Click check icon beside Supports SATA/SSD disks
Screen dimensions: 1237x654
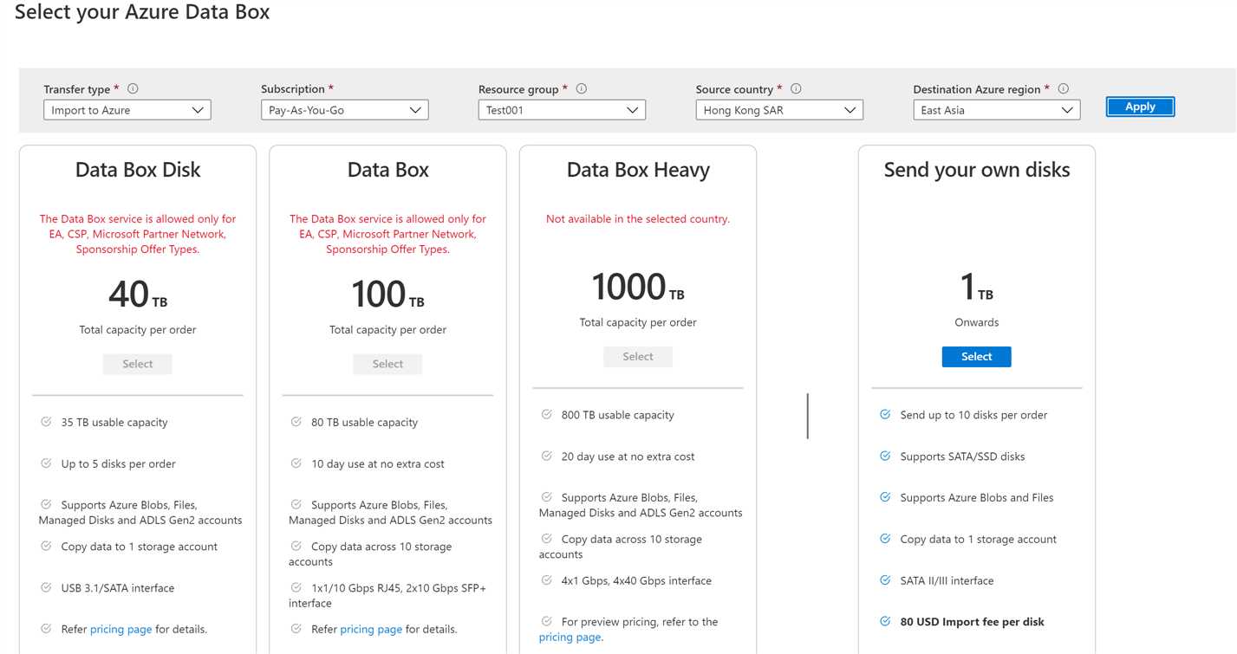pyautogui.click(x=885, y=456)
